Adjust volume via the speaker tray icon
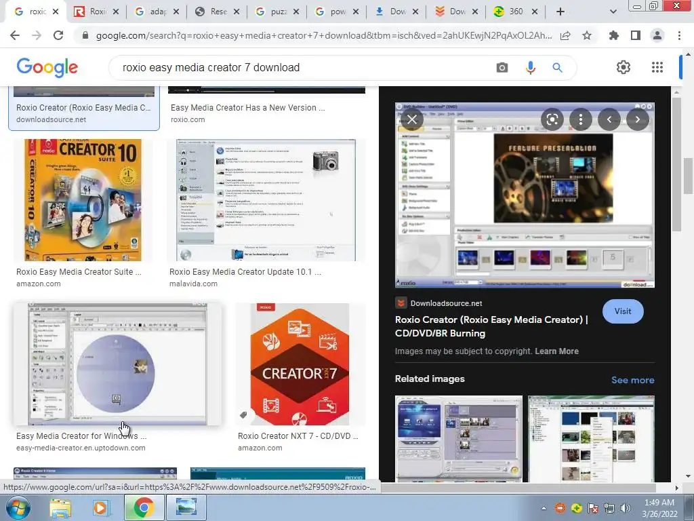The width and height of the screenshot is (694, 521). click(x=625, y=508)
